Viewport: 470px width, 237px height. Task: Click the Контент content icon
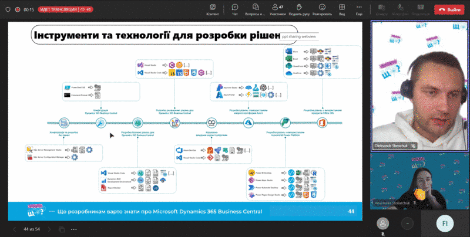(213, 9)
